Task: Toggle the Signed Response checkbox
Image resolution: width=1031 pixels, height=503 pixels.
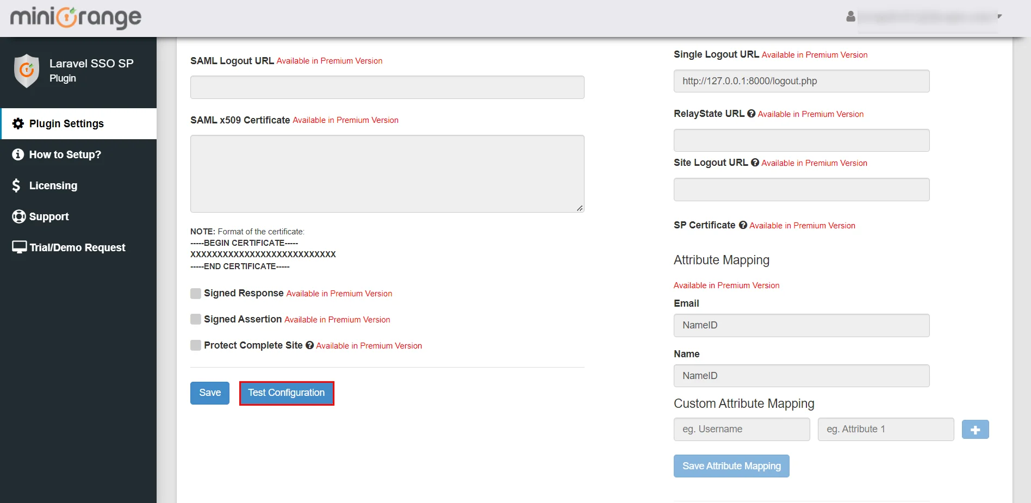Action: pyautogui.click(x=196, y=294)
